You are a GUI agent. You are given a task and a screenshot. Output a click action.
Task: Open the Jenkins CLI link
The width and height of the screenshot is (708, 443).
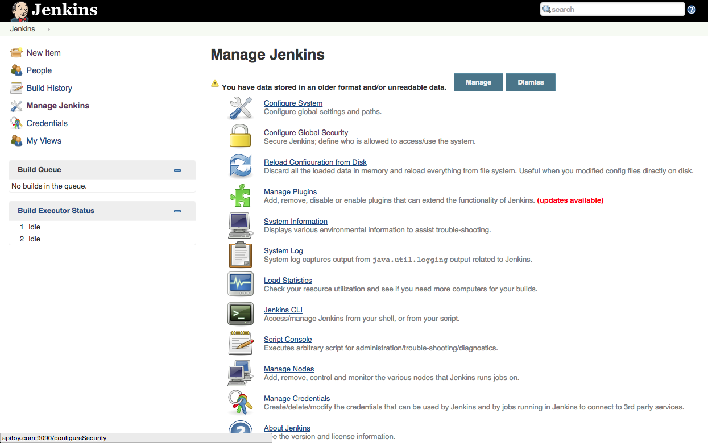click(x=283, y=310)
